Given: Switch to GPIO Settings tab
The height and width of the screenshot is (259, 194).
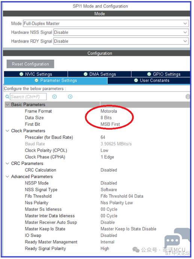Looking at the screenshot, I should click(x=161, y=74).
